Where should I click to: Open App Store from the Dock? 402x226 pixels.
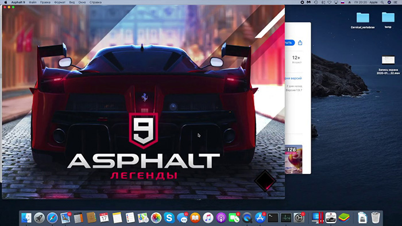[x=260, y=218]
